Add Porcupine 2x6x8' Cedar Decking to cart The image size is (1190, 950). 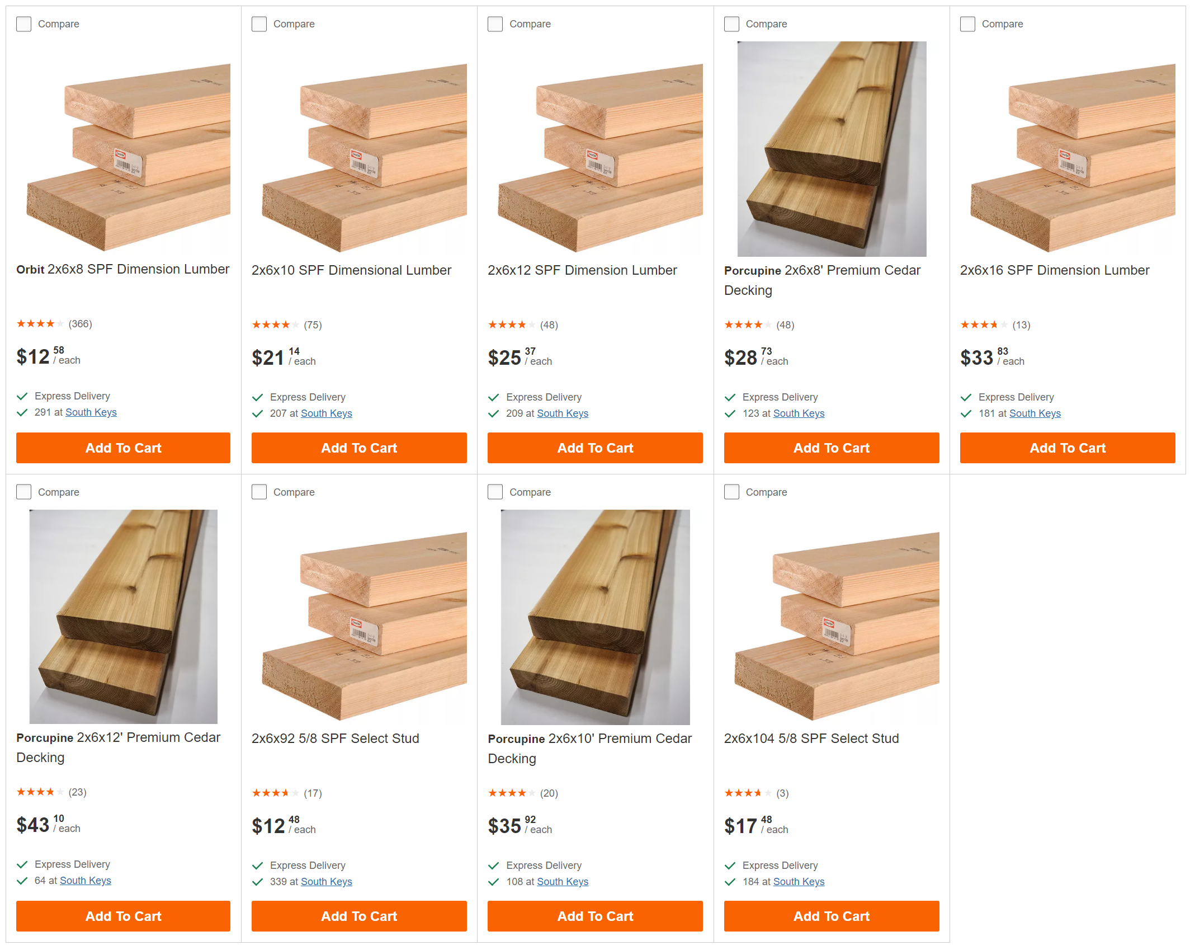click(x=832, y=448)
